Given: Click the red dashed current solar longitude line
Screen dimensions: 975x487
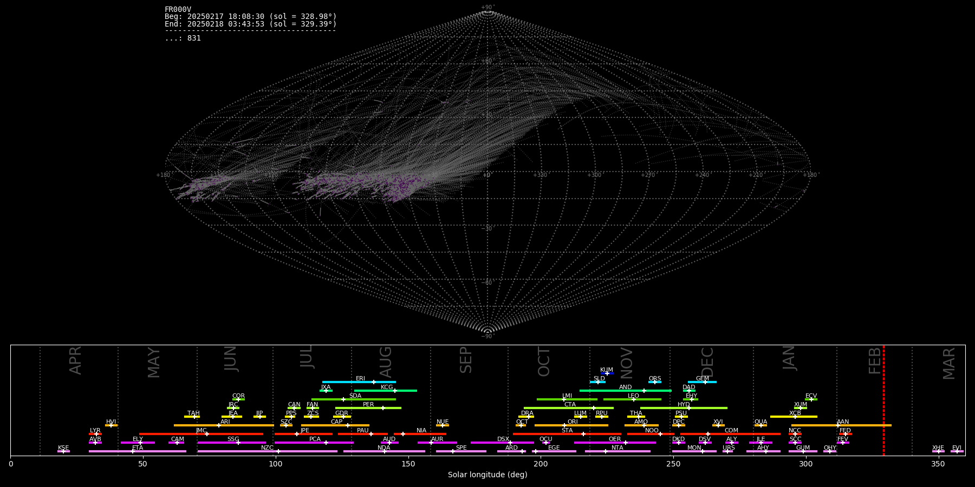Looking at the screenshot, I should click(x=883, y=400).
